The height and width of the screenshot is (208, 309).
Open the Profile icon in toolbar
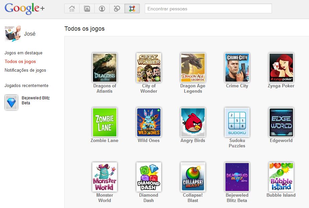click(x=102, y=9)
